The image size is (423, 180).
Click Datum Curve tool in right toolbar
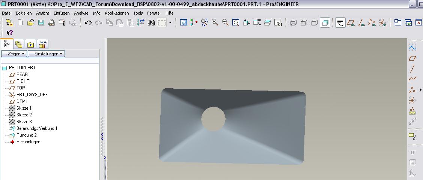(x=412, y=79)
